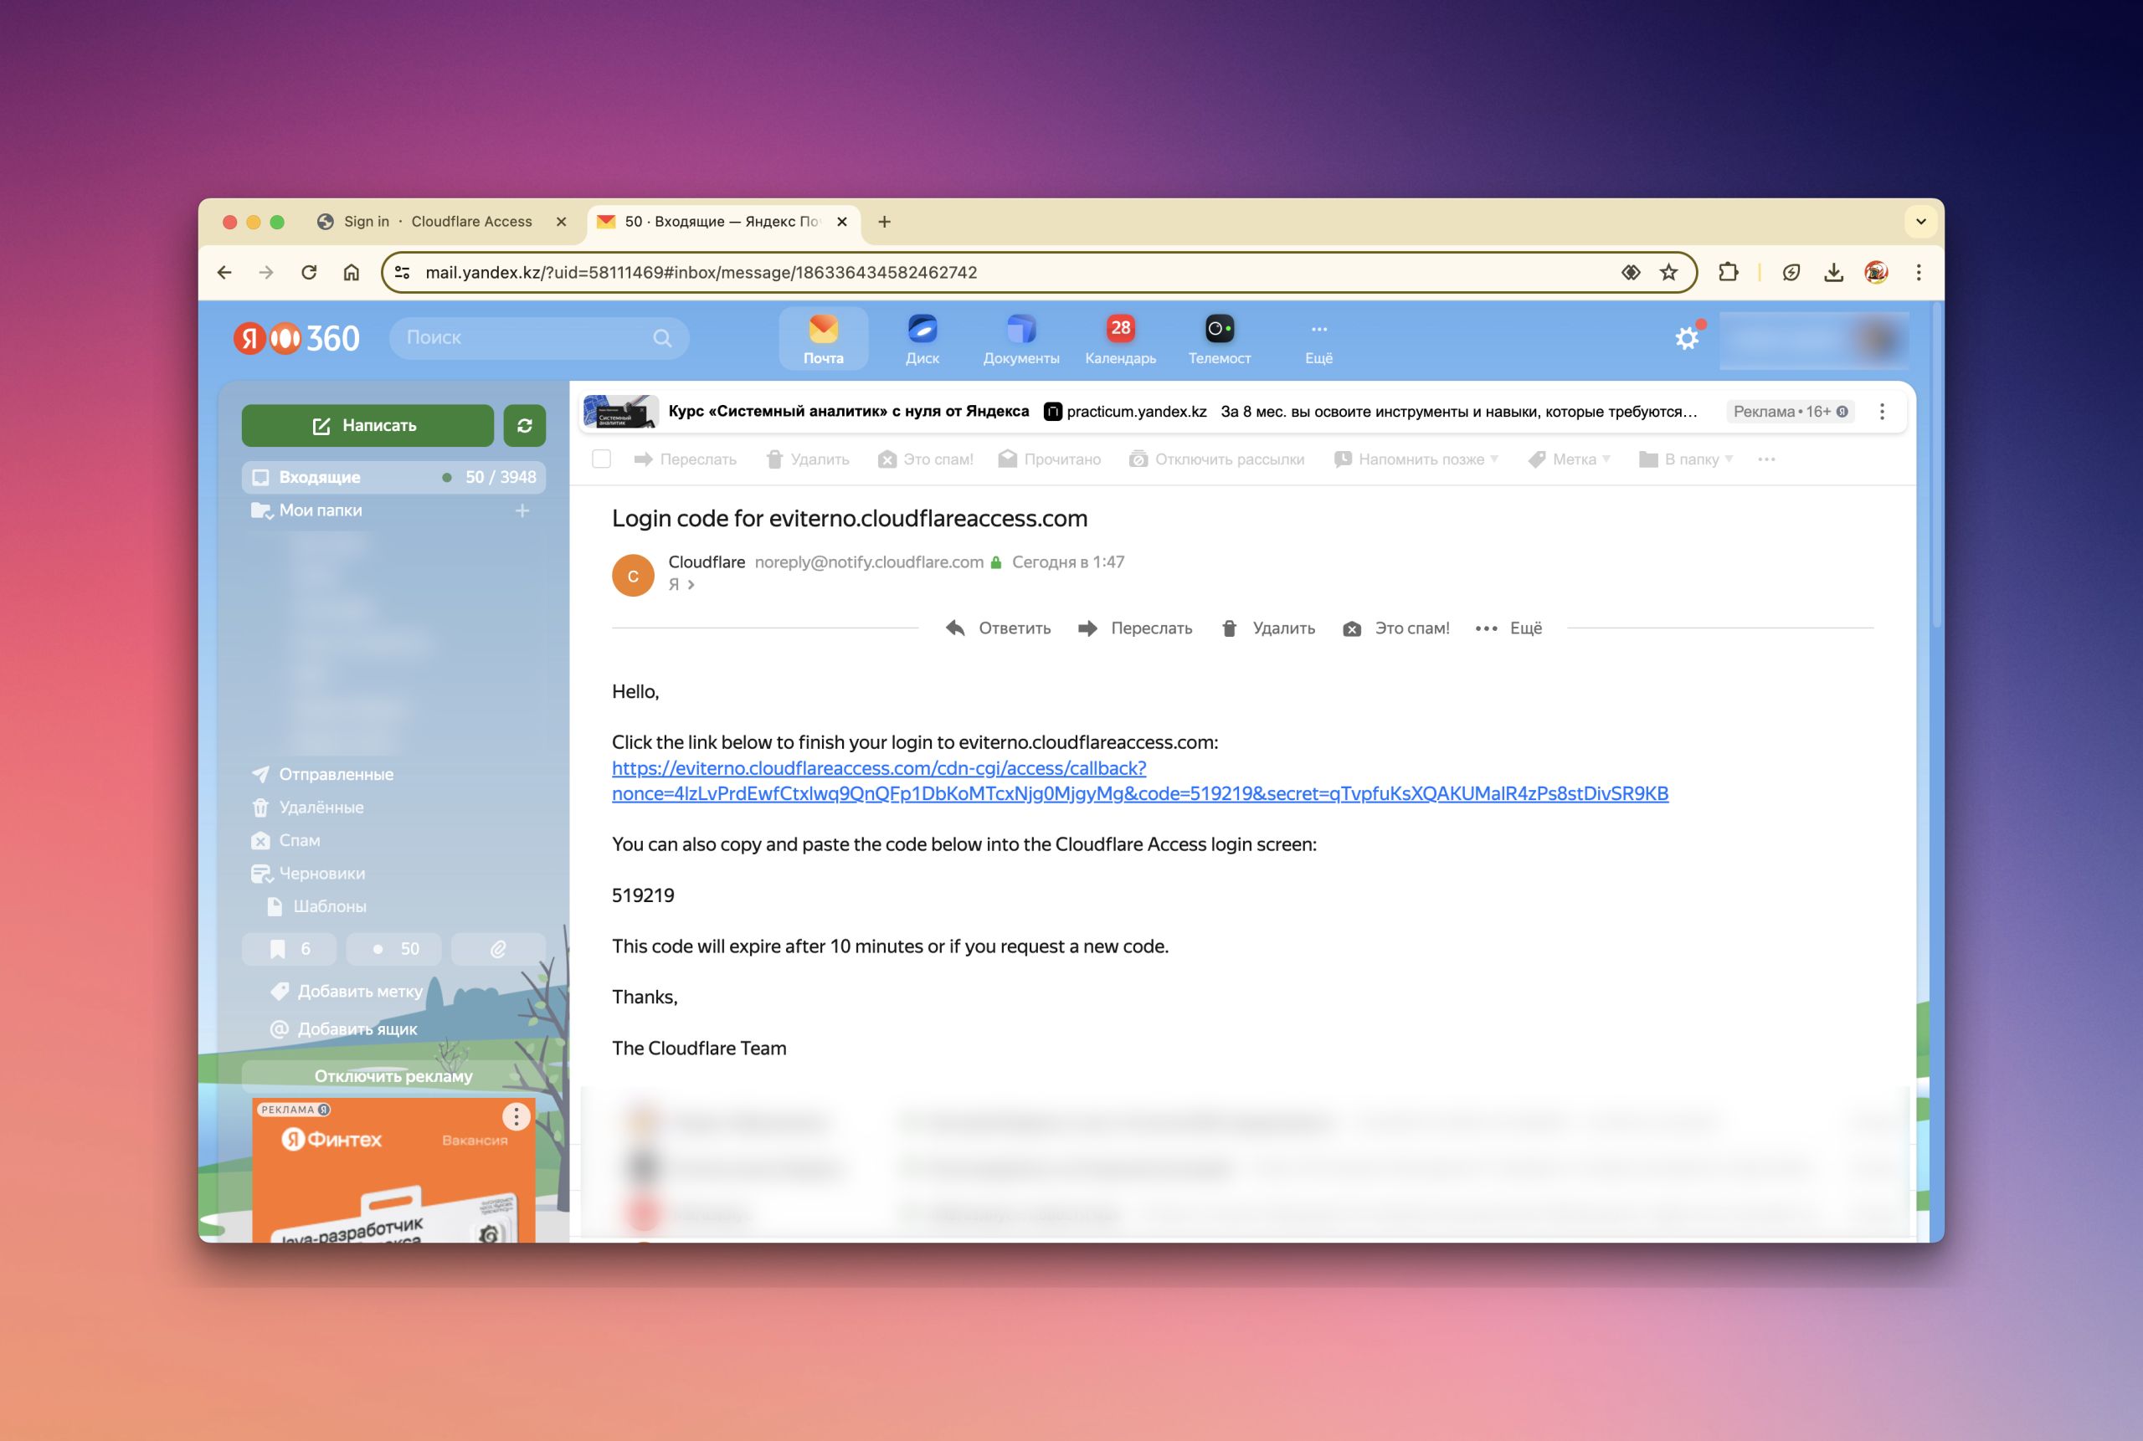This screenshot has height=1441, width=2143.
Task: Click Отключить рекламу button
Action: tap(393, 1075)
